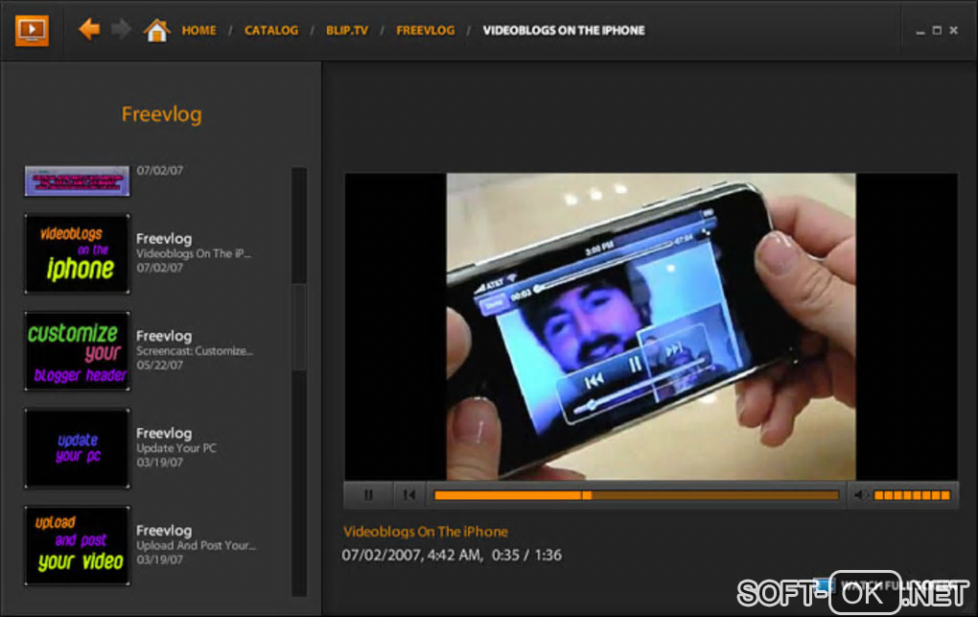Navigate to HOME breadcrumb
Image resolution: width=978 pixels, height=617 pixels.
click(x=199, y=31)
